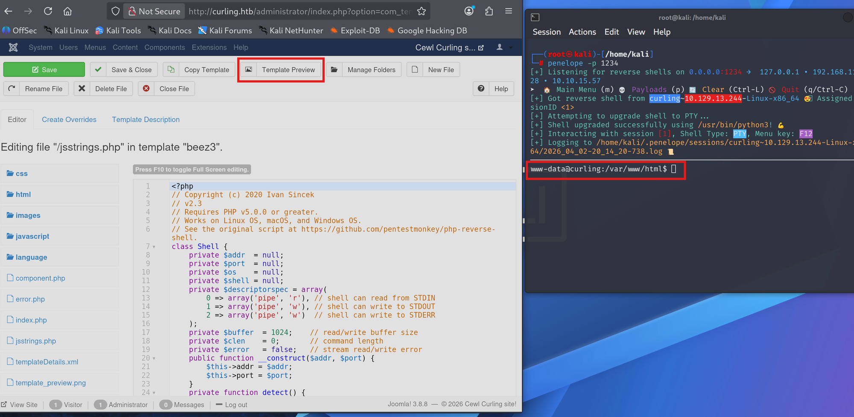This screenshot has width=854, height=417.
Task: Open Joomla System menu
Action: pos(41,47)
